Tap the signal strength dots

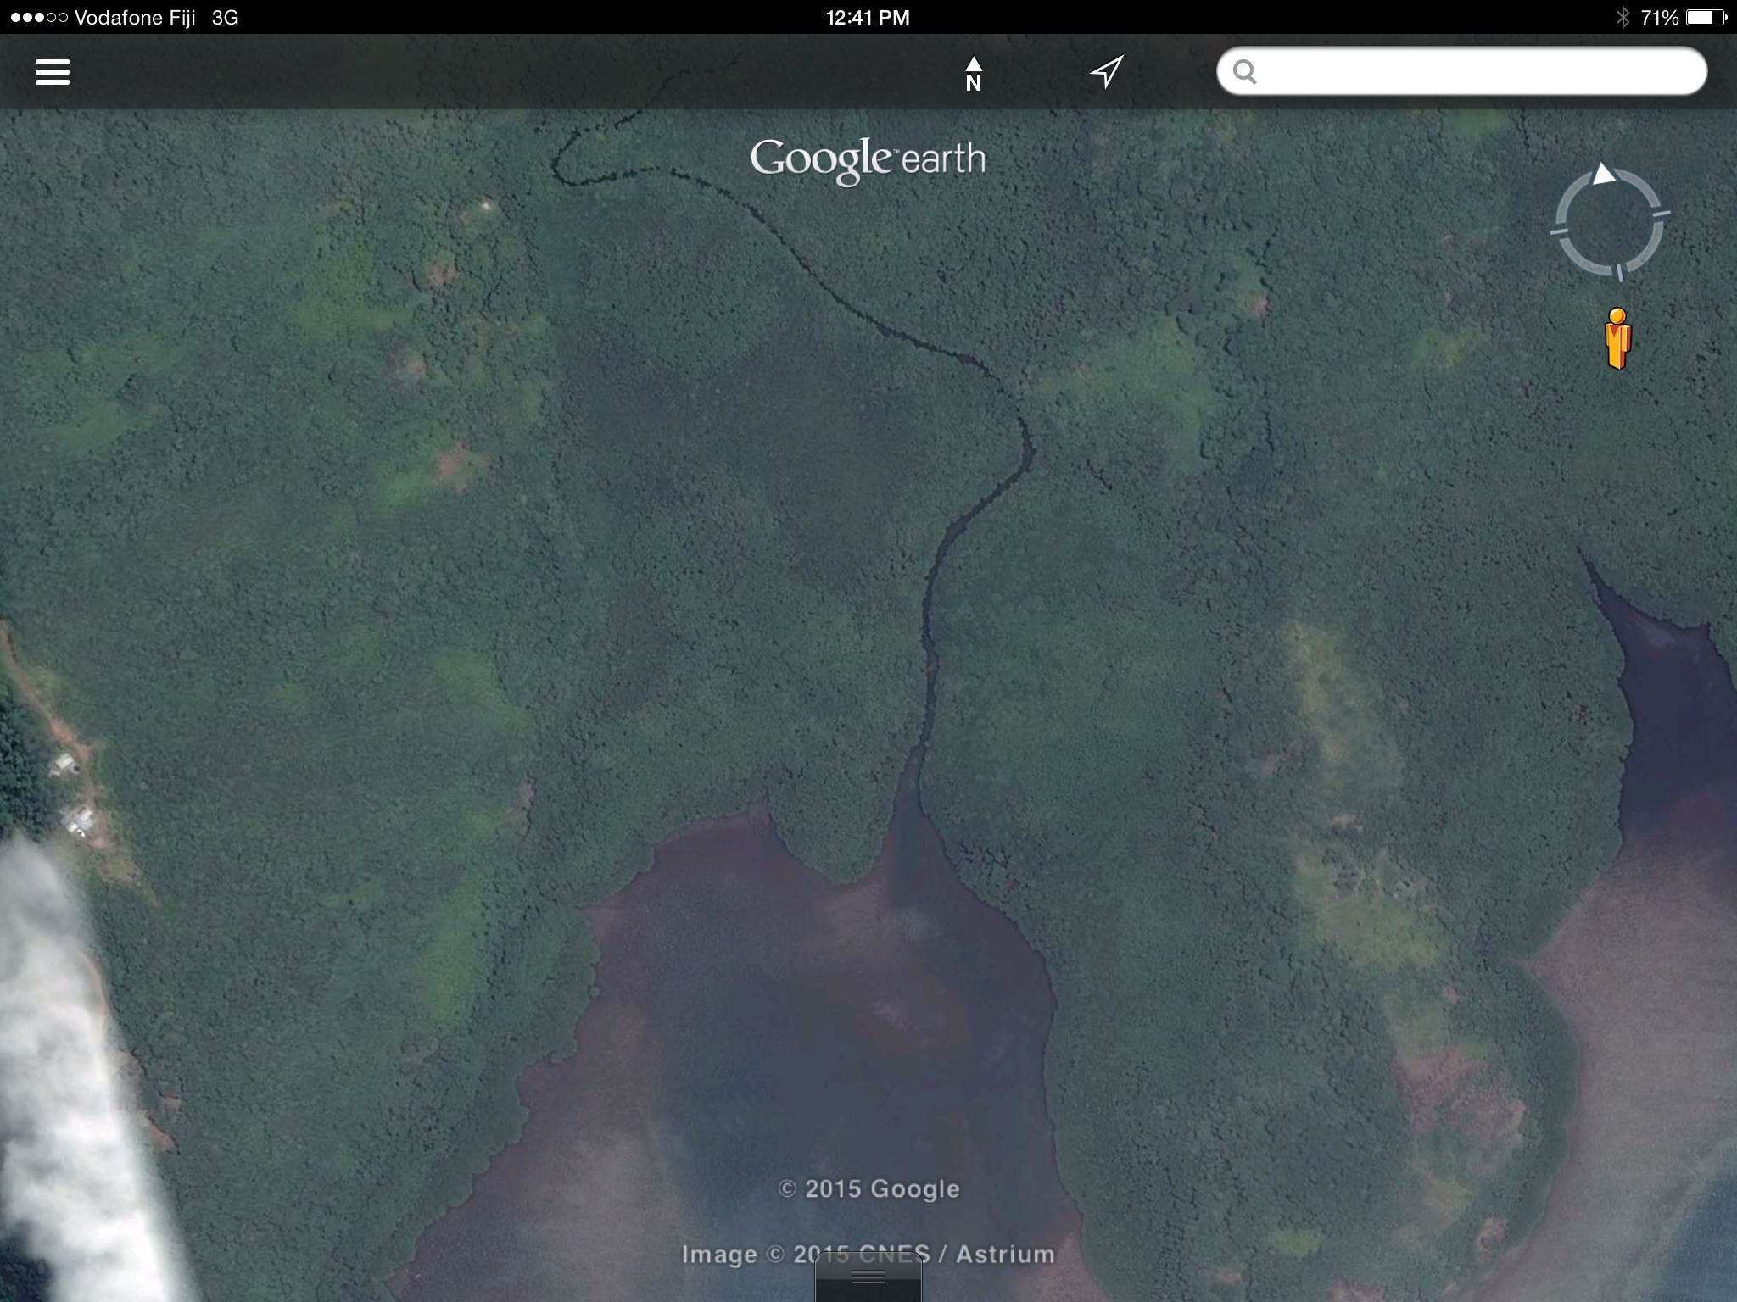38,18
